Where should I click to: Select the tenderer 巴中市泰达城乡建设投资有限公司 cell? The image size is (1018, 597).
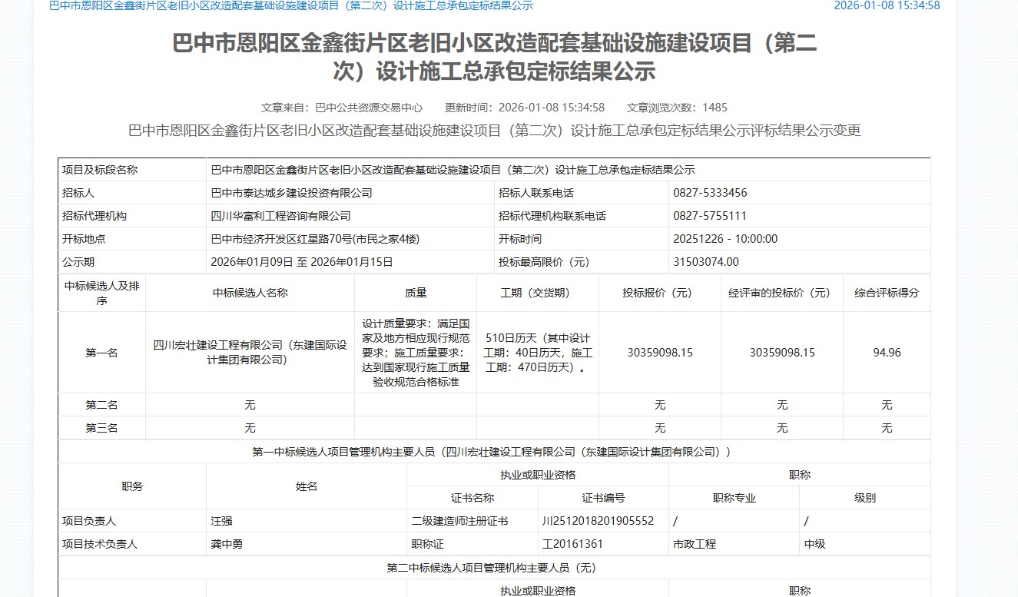[x=291, y=193]
